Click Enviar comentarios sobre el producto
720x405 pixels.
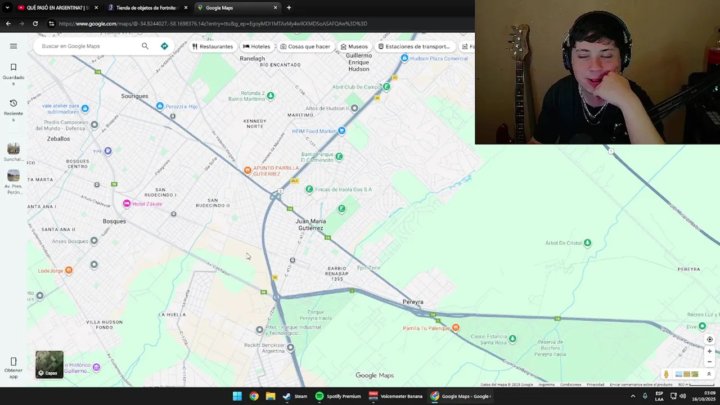(x=641, y=385)
